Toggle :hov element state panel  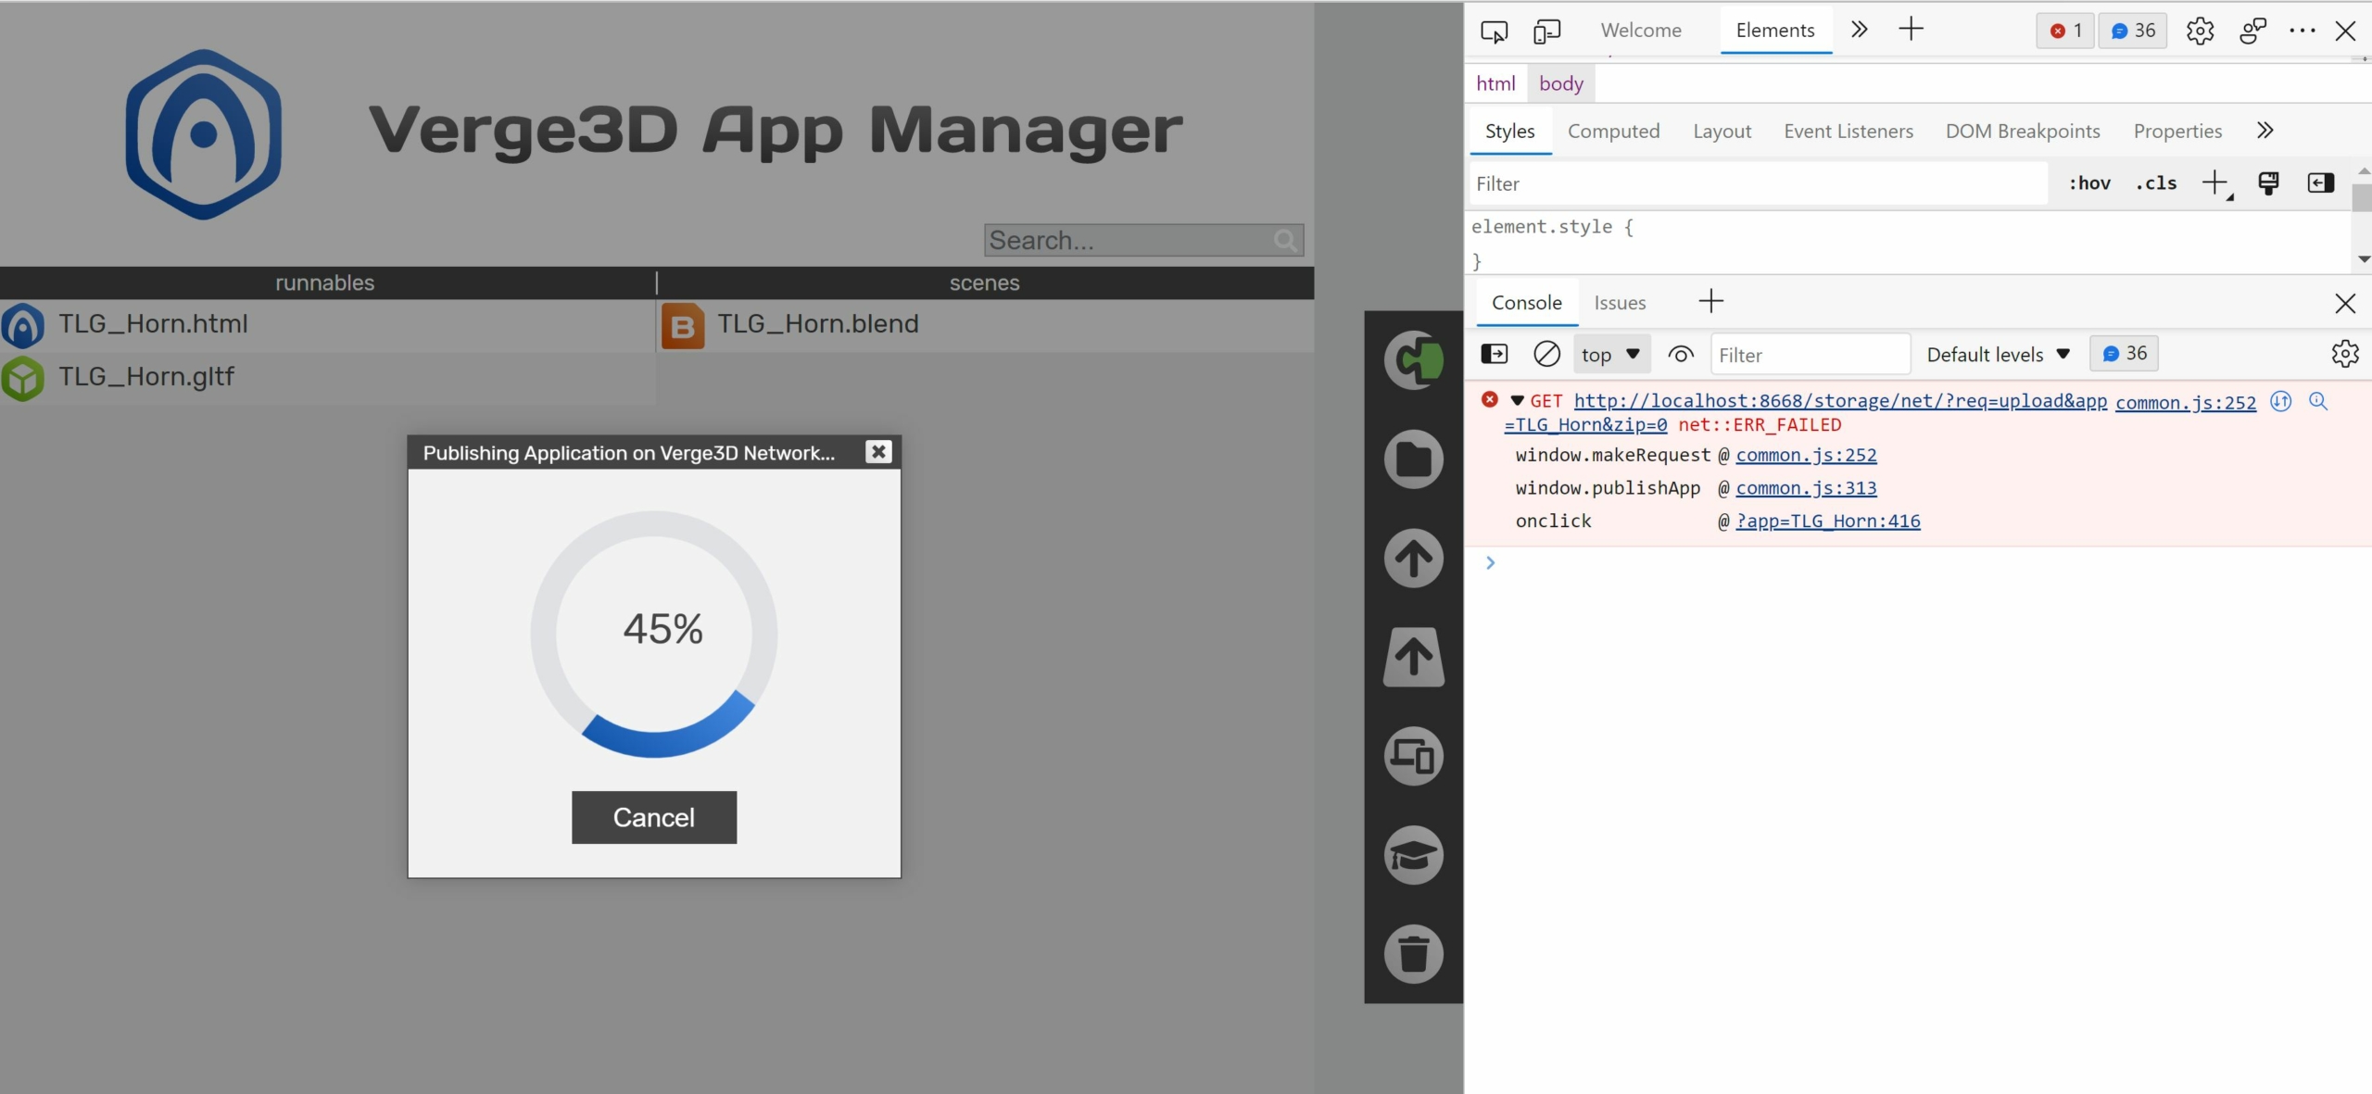coord(2089,183)
